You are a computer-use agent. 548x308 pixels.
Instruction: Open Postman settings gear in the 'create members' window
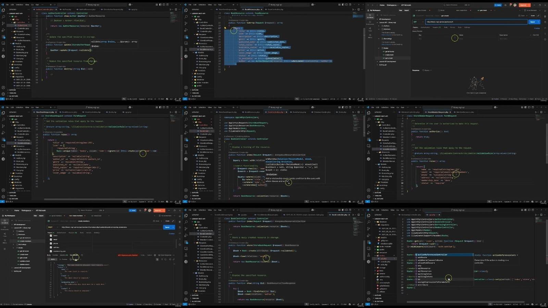tap(140, 210)
